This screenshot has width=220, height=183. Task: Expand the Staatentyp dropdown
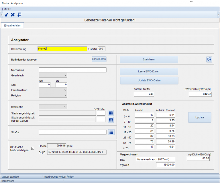(x=53, y=107)
